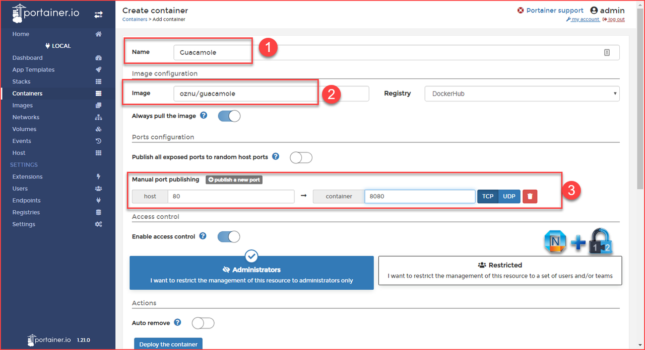
Task: Click Deploy the container button
Action: coord(168,344)
